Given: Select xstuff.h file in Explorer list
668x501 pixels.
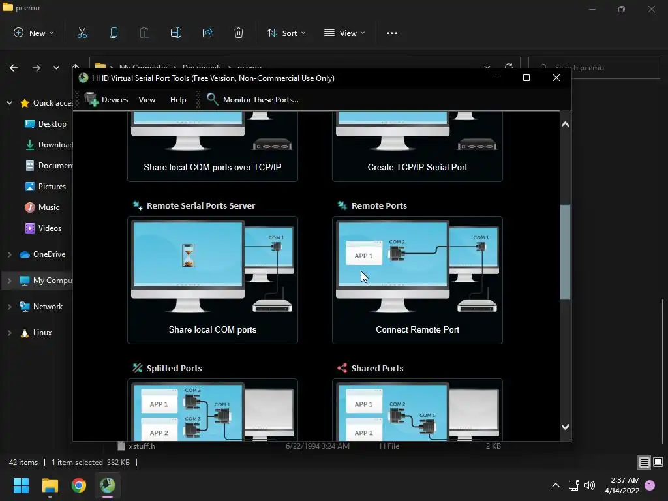Looking at the screenshot, I should point(142,446).
